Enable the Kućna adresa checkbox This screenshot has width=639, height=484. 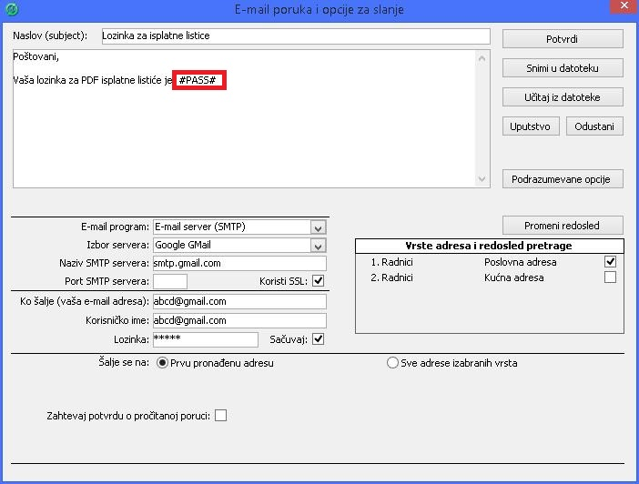point(610,277)
